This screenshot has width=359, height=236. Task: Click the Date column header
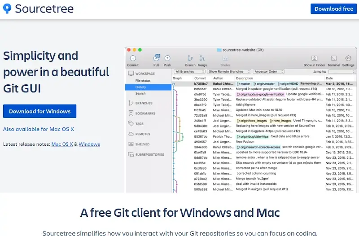(329, 78)
